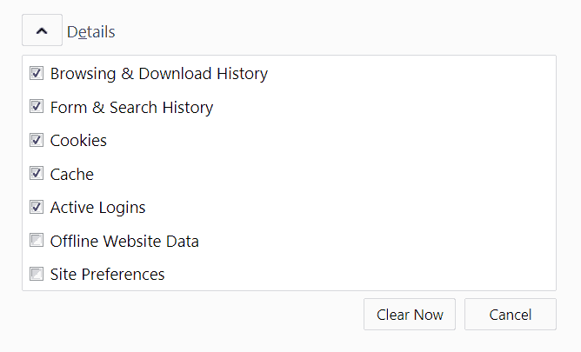Select the Site Preferences text label
Image resolution: width=581 pixels, height=352 pixels.
click(x=107, y=275)
